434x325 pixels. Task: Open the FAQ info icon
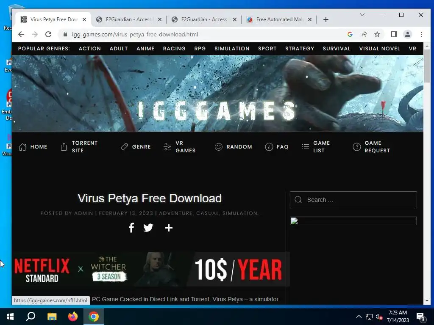tap(269, 147)
